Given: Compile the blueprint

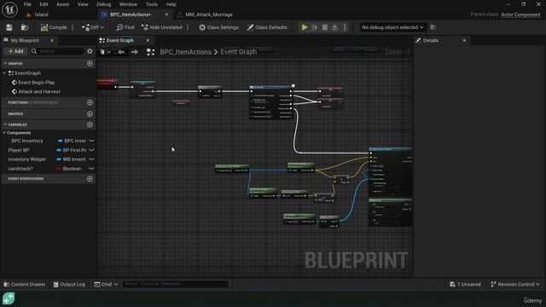Looking at the screenshot, I should tap(54, 27).
